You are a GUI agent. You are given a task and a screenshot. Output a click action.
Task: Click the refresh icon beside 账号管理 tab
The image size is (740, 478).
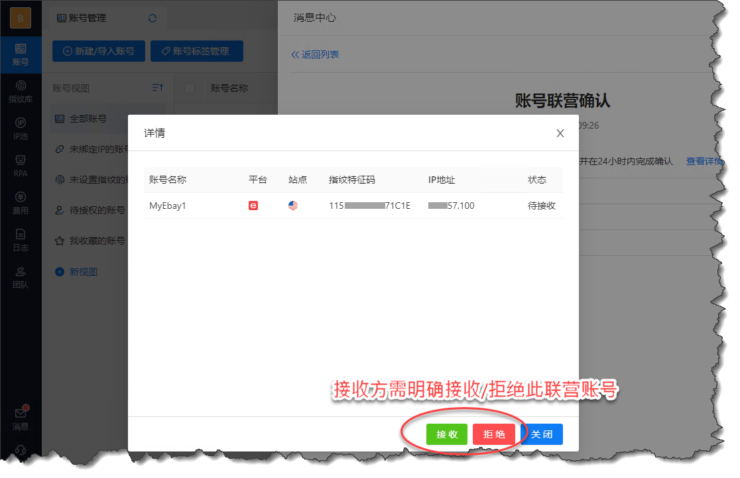pyautogui.click(x=153, y=19)
